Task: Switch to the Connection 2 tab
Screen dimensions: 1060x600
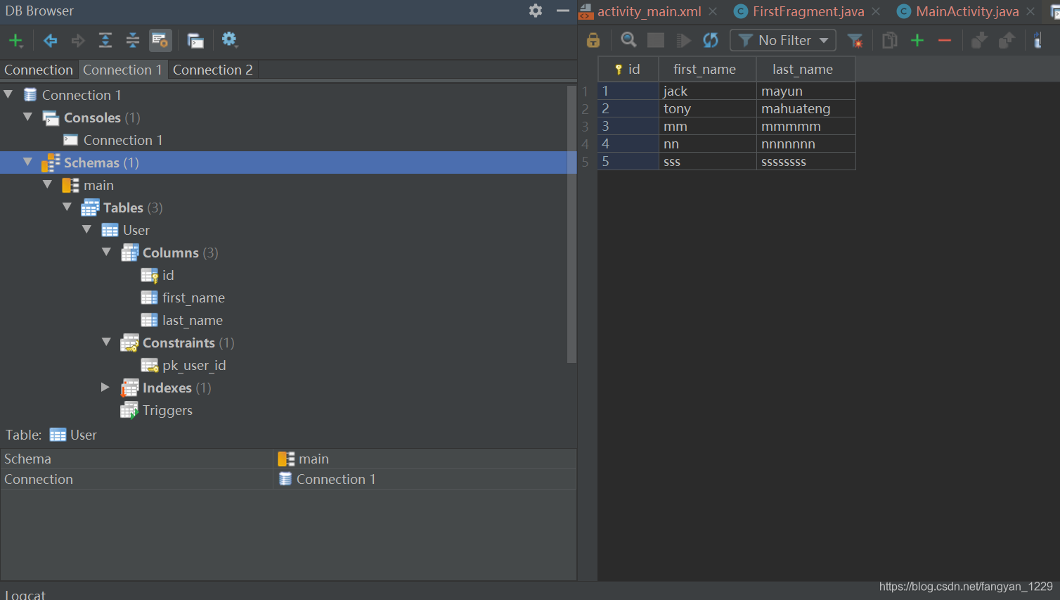Action: [x=212, y=70]
